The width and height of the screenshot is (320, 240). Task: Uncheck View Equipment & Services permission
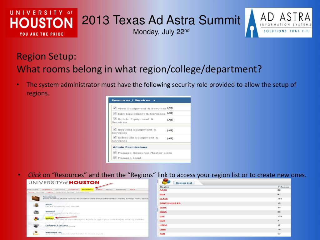point(114,107)
